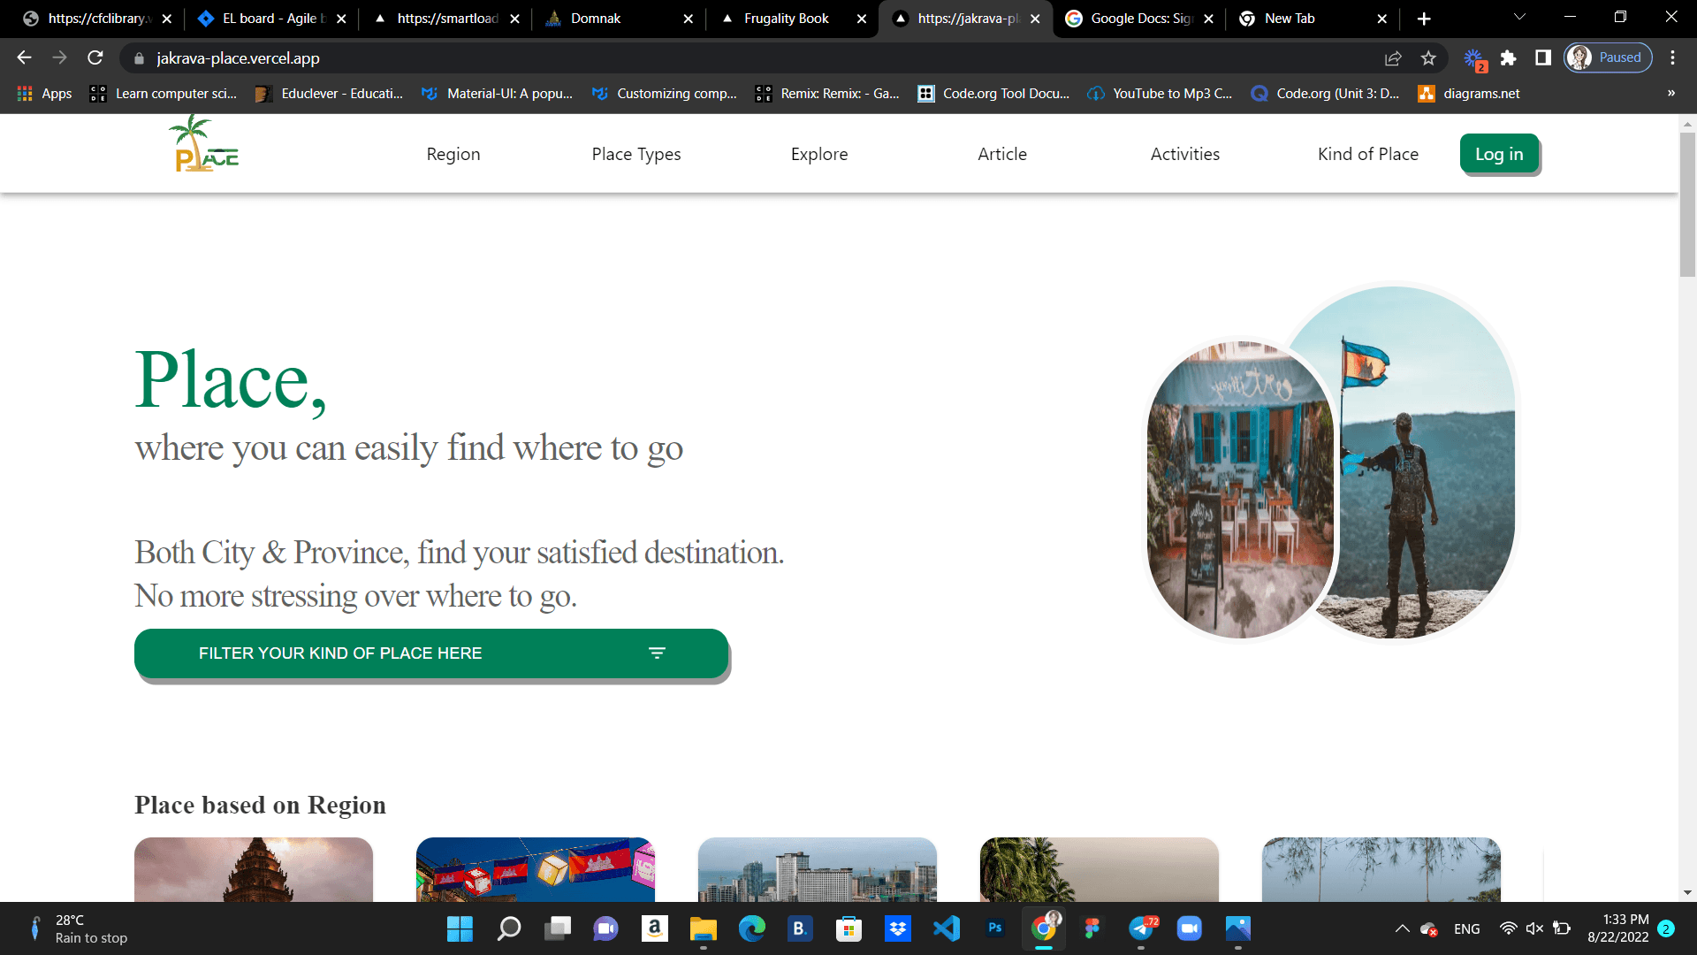1697x955 pixels.
Task: Click the Wi-Fi icon in system tray
Action: click(1508, 928)
